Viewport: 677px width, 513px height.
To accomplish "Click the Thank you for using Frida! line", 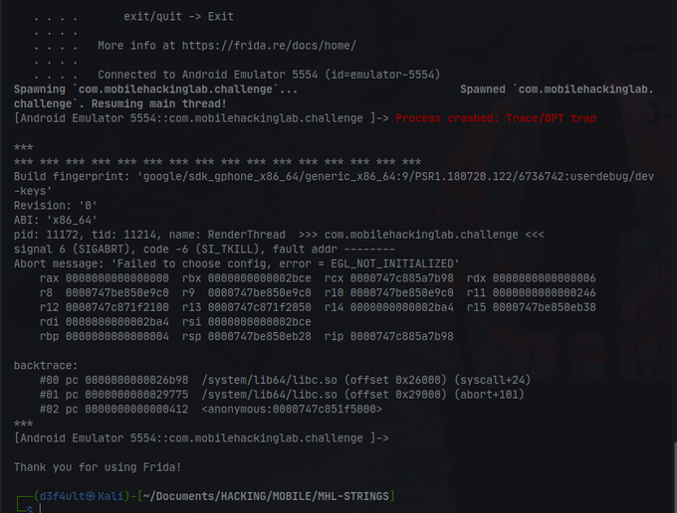I will point(98,467).
